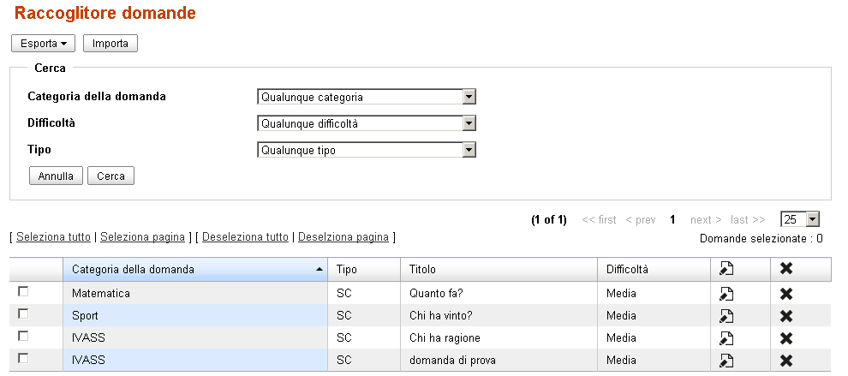This screenshot has height=376, width=848.
Task: Open the Categoria della domanda dropdown
Action: [366, 98]
